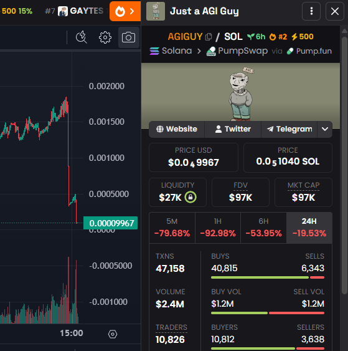Image resolution: width=348 pixels, height=351 pixels.
Task: Click the LIQUIDITY $27K box
Action: click(177, 192)
